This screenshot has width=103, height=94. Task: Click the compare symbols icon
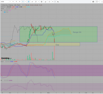click(x=36, y=2)
